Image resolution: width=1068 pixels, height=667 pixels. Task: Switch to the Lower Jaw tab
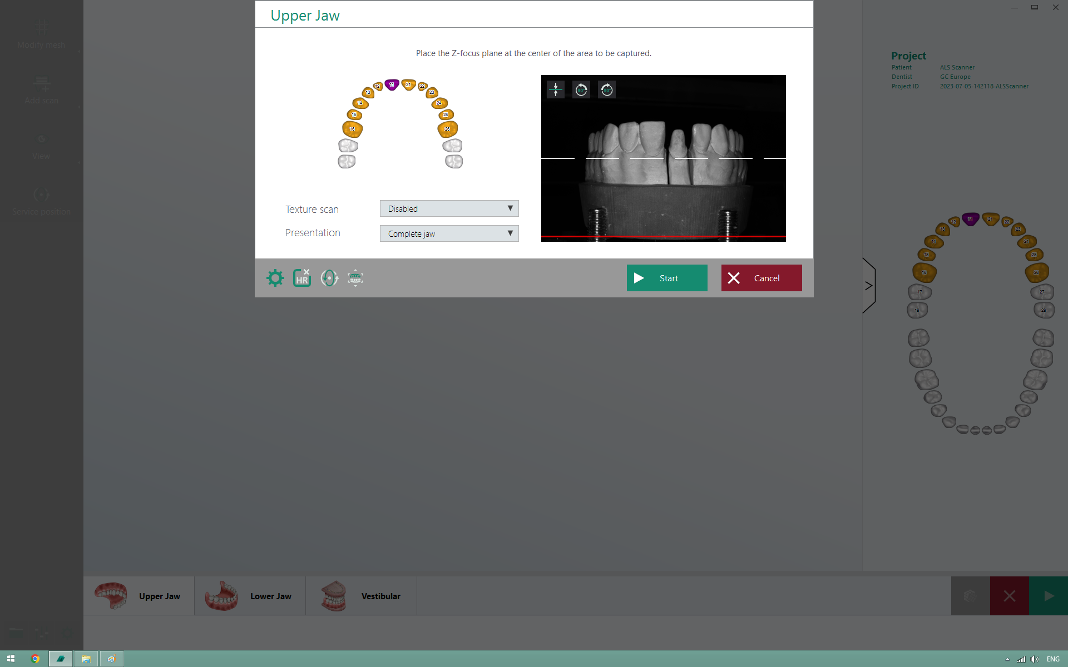coord(249,595)
